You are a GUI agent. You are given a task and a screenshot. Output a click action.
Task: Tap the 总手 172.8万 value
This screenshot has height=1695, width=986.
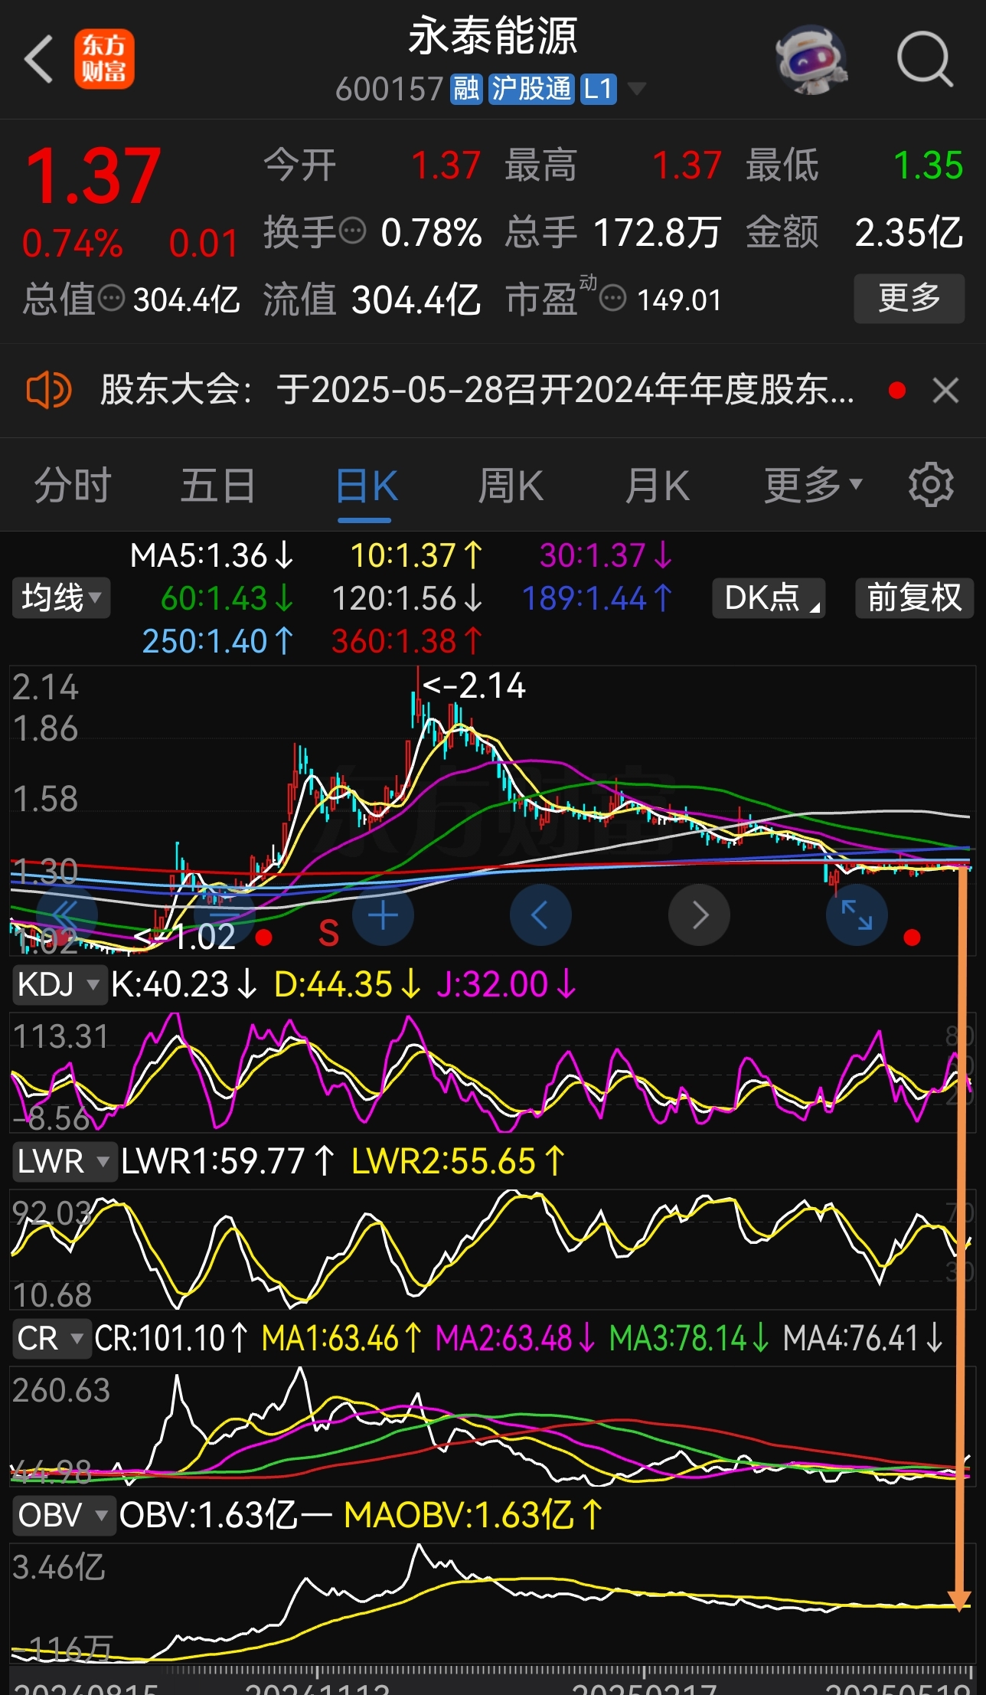click(x=657, y=232)
